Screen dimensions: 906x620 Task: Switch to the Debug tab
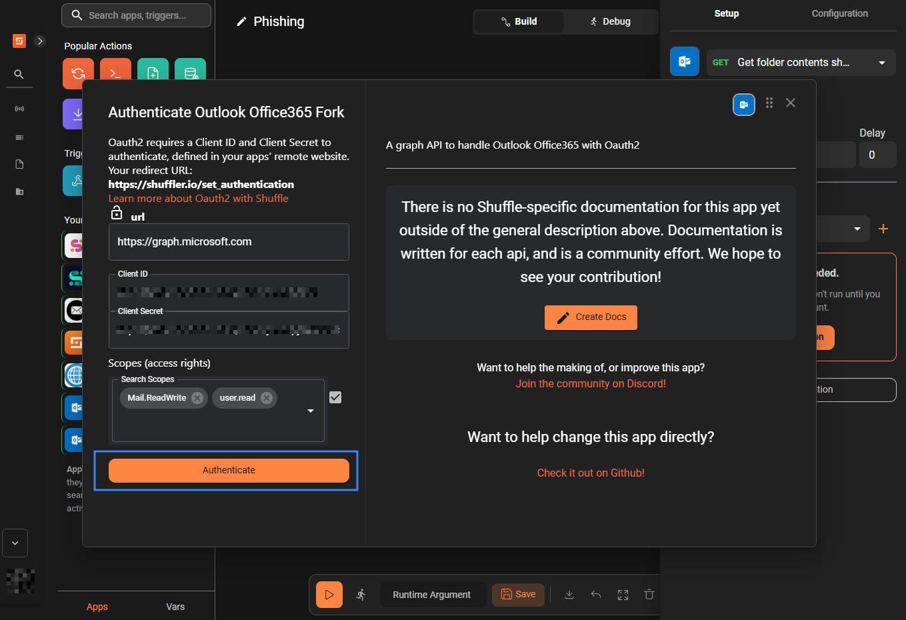(x=610, y=21)
